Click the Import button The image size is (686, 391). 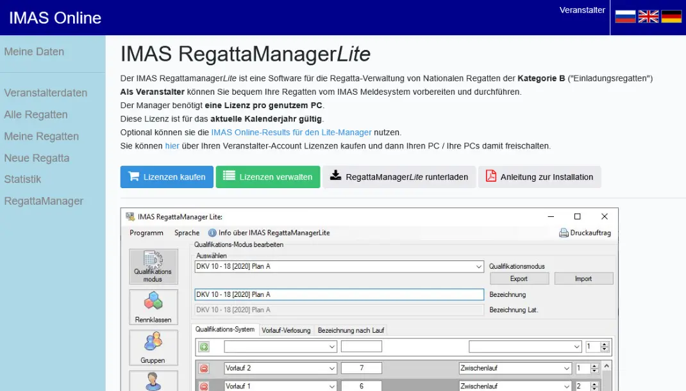(x=583, y=279)
